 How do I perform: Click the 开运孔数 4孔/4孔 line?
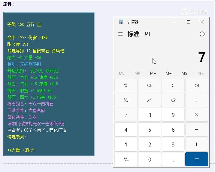coord(34,71)
